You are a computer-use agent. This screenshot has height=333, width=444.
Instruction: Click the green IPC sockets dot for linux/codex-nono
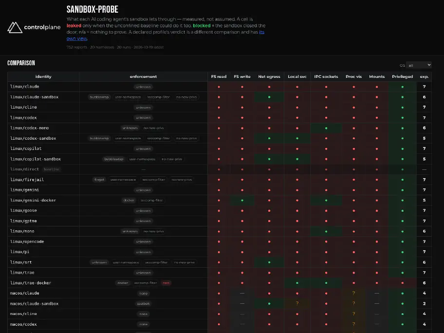pyautogui.click(x=326, y=128)
